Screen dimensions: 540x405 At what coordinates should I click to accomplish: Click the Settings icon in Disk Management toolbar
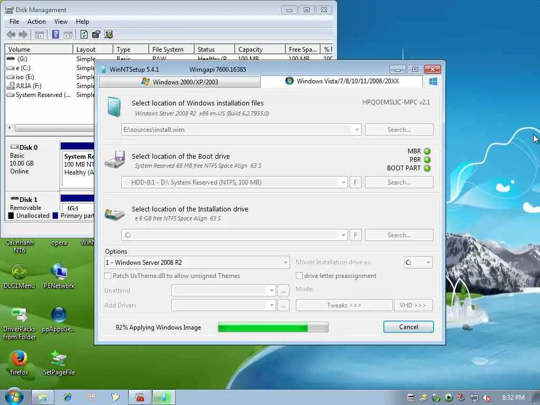(109, 34)
